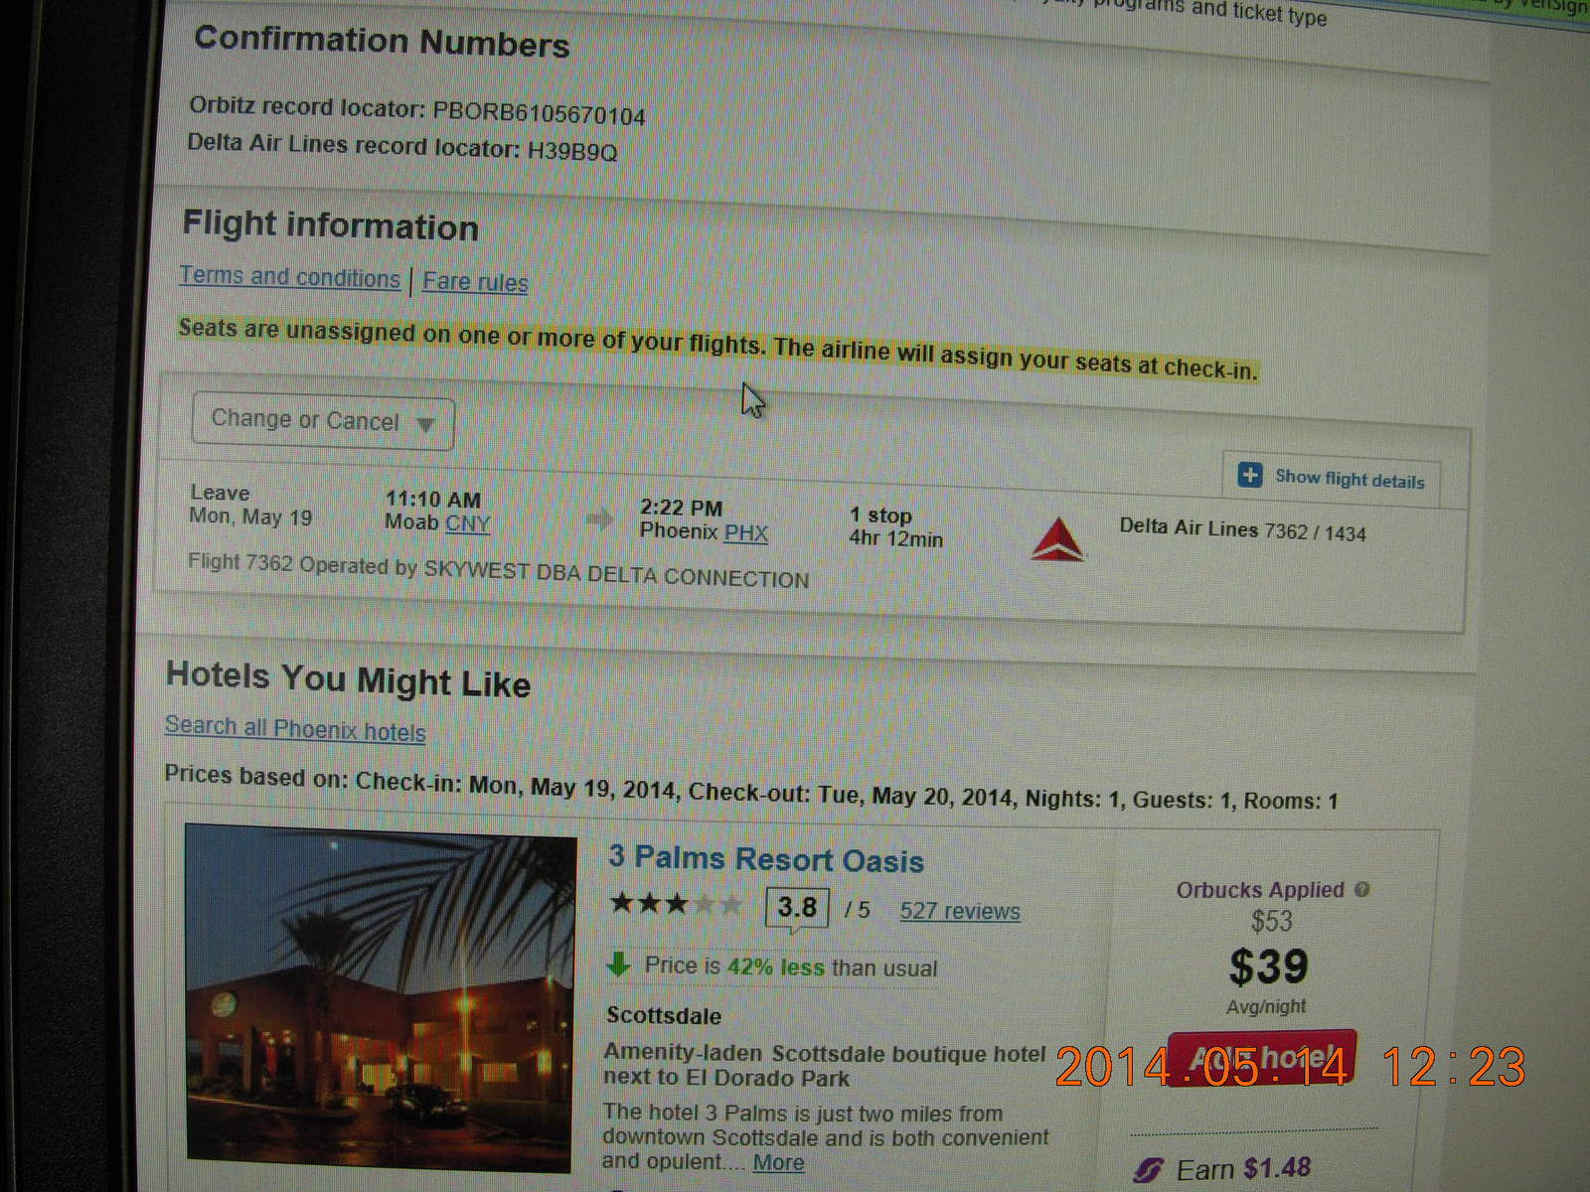Click the red Delta Air Lines logo
Image resolution: width=1590 pixels, height=1192 pixels.
pyautogui.click(x=1057, y=540)
